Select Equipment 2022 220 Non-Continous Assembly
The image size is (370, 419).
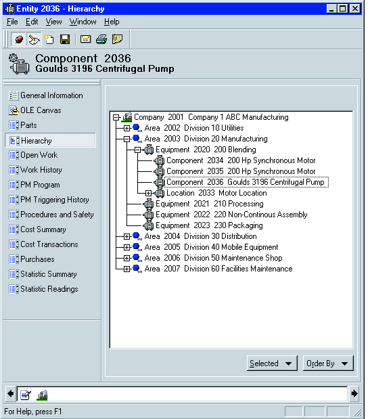click(231, 215)
